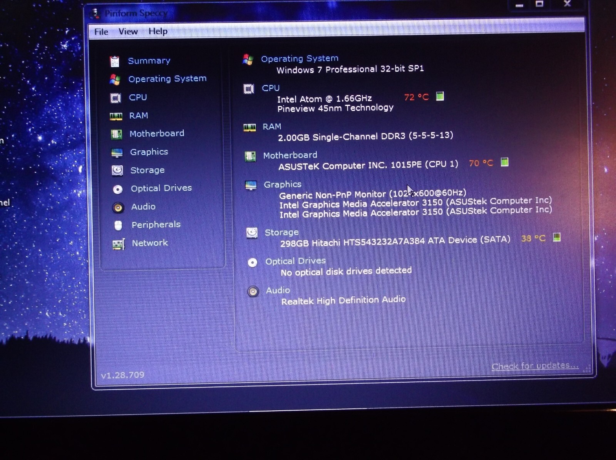Click the CPU chip icon in sidebar

(115, 98)
